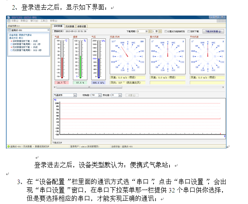
Task: Click the clock icon beside 历史数据下载周期
Action: pyautogui.click(x=11, y=49)
